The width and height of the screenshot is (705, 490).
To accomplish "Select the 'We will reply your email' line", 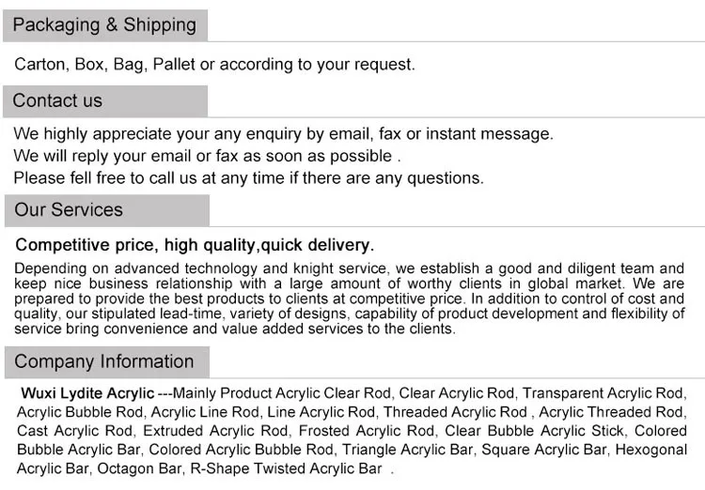I will point(207,156).
